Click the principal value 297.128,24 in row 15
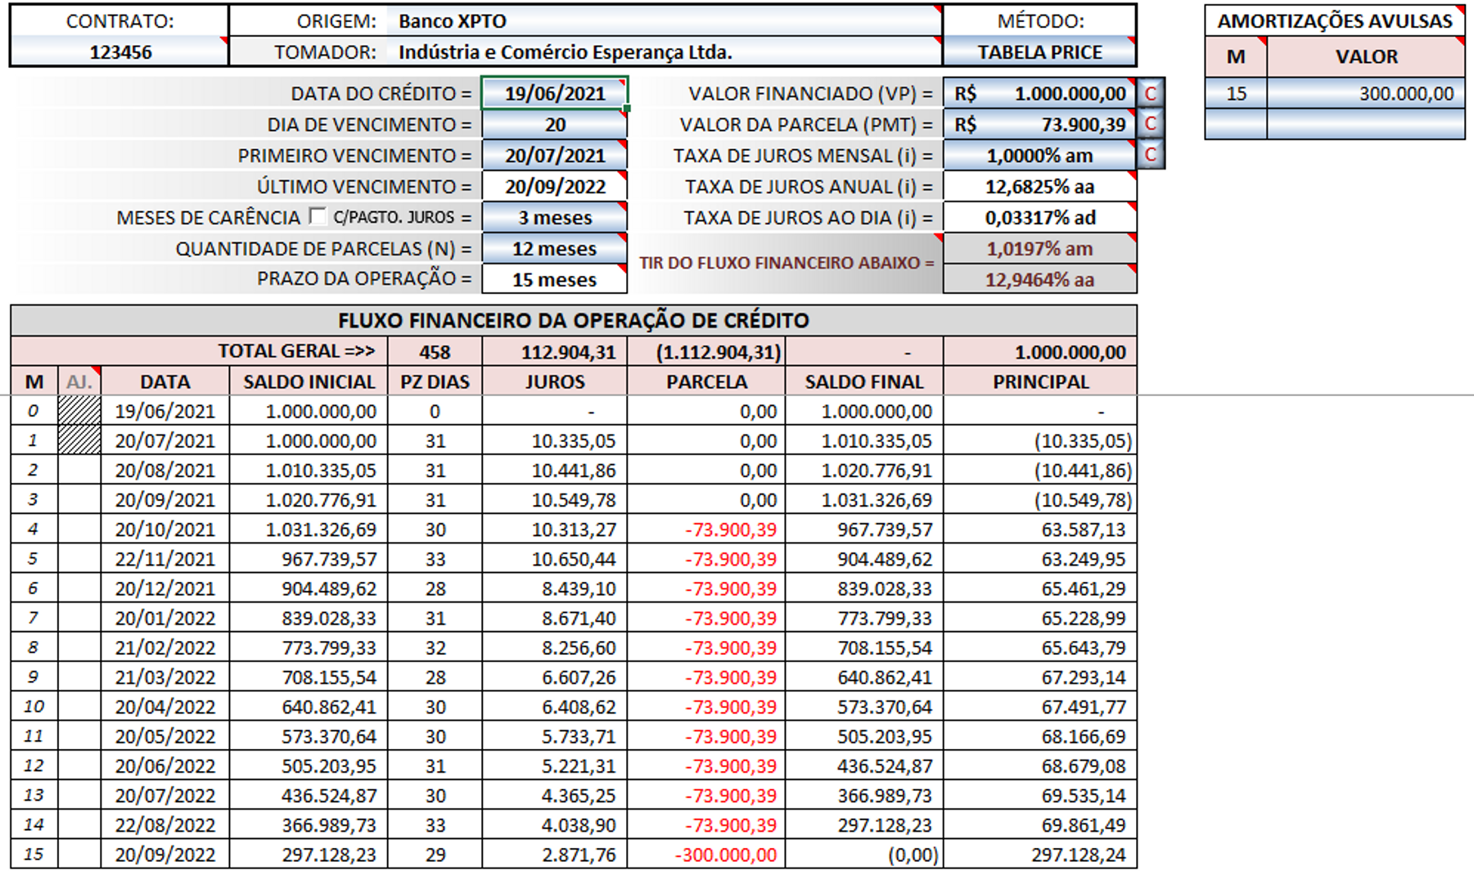The height and width of the screenshot is (884, 1474). pos(1040,854)
